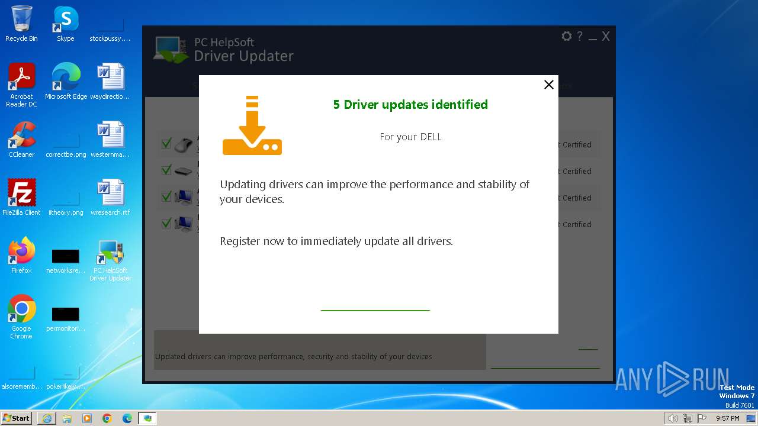Image resolution: width=758 pixels, height=426 pixels.
Task: Open the Skype desktop shortcut
Action: coord(65,24)
